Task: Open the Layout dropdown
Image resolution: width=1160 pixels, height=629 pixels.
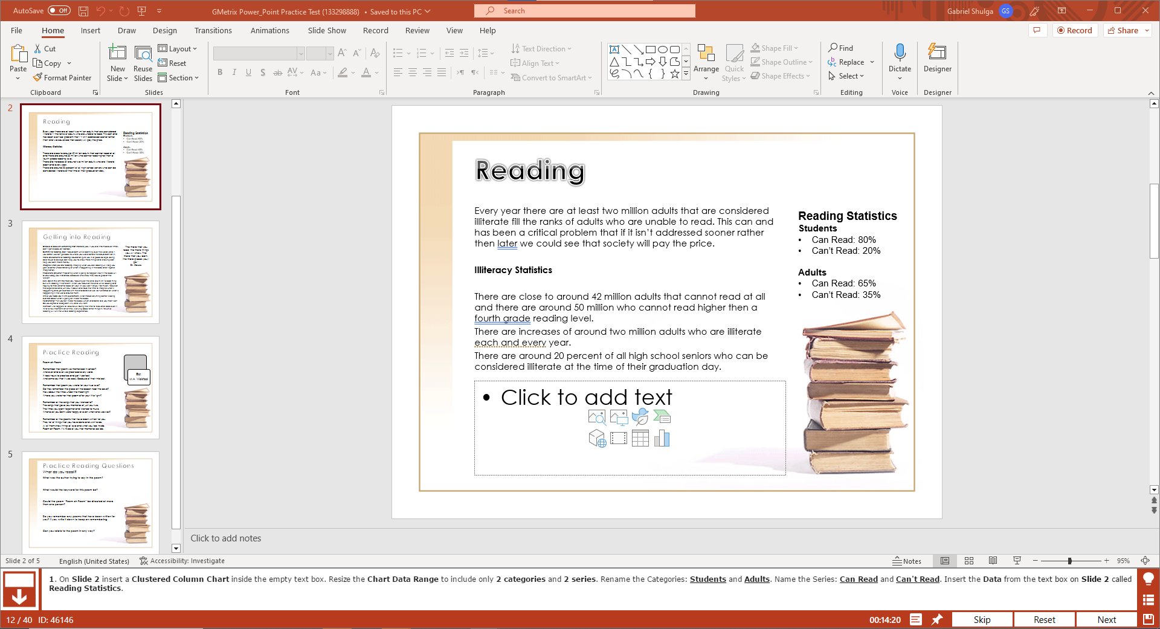Action: pyautogui.click(x=178, y=48)
